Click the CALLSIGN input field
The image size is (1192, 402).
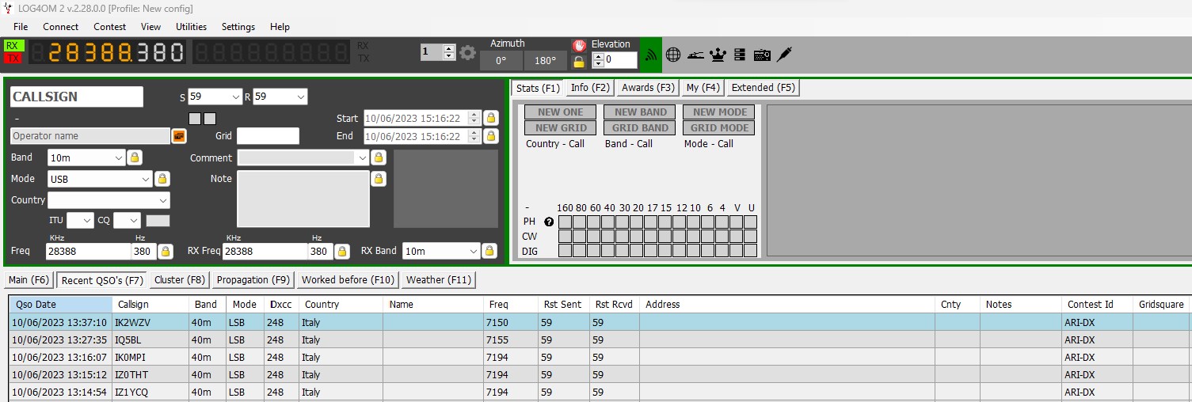[x=77, y=97]
